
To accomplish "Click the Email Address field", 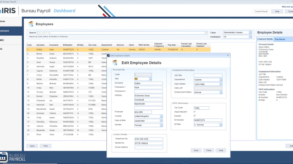I will 149,147.
